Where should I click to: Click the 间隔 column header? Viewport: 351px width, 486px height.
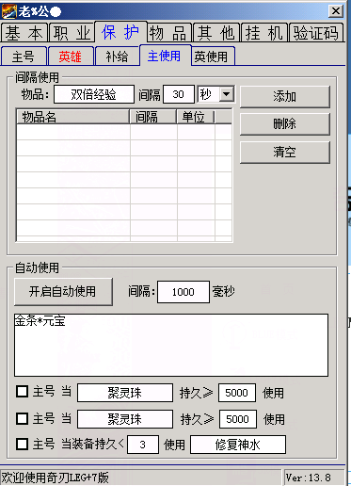pyautogui.click(x=153, y=117)
